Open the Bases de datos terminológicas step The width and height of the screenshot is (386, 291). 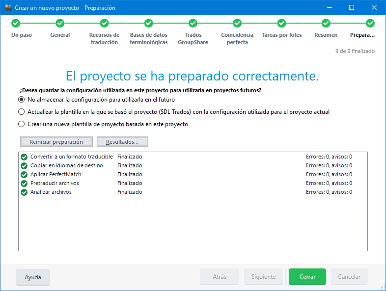[x=148, y=39]
